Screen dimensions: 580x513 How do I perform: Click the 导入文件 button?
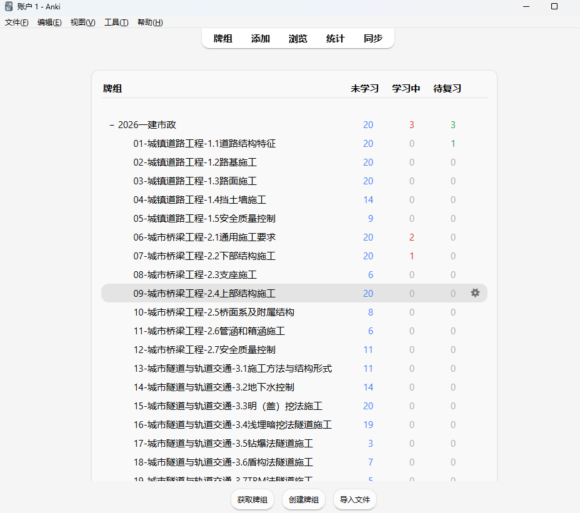355,500
